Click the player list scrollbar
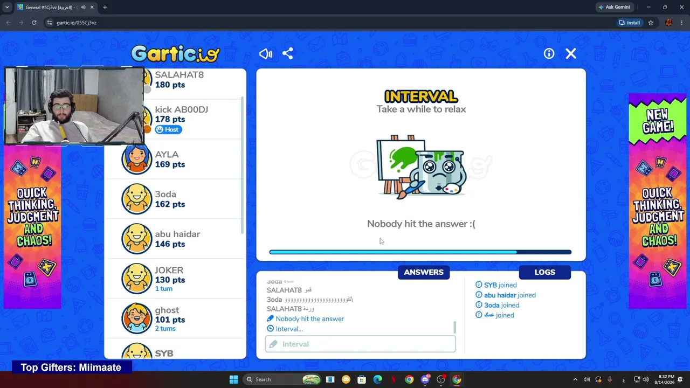690x388 pixels. click(x=242, y=164)
